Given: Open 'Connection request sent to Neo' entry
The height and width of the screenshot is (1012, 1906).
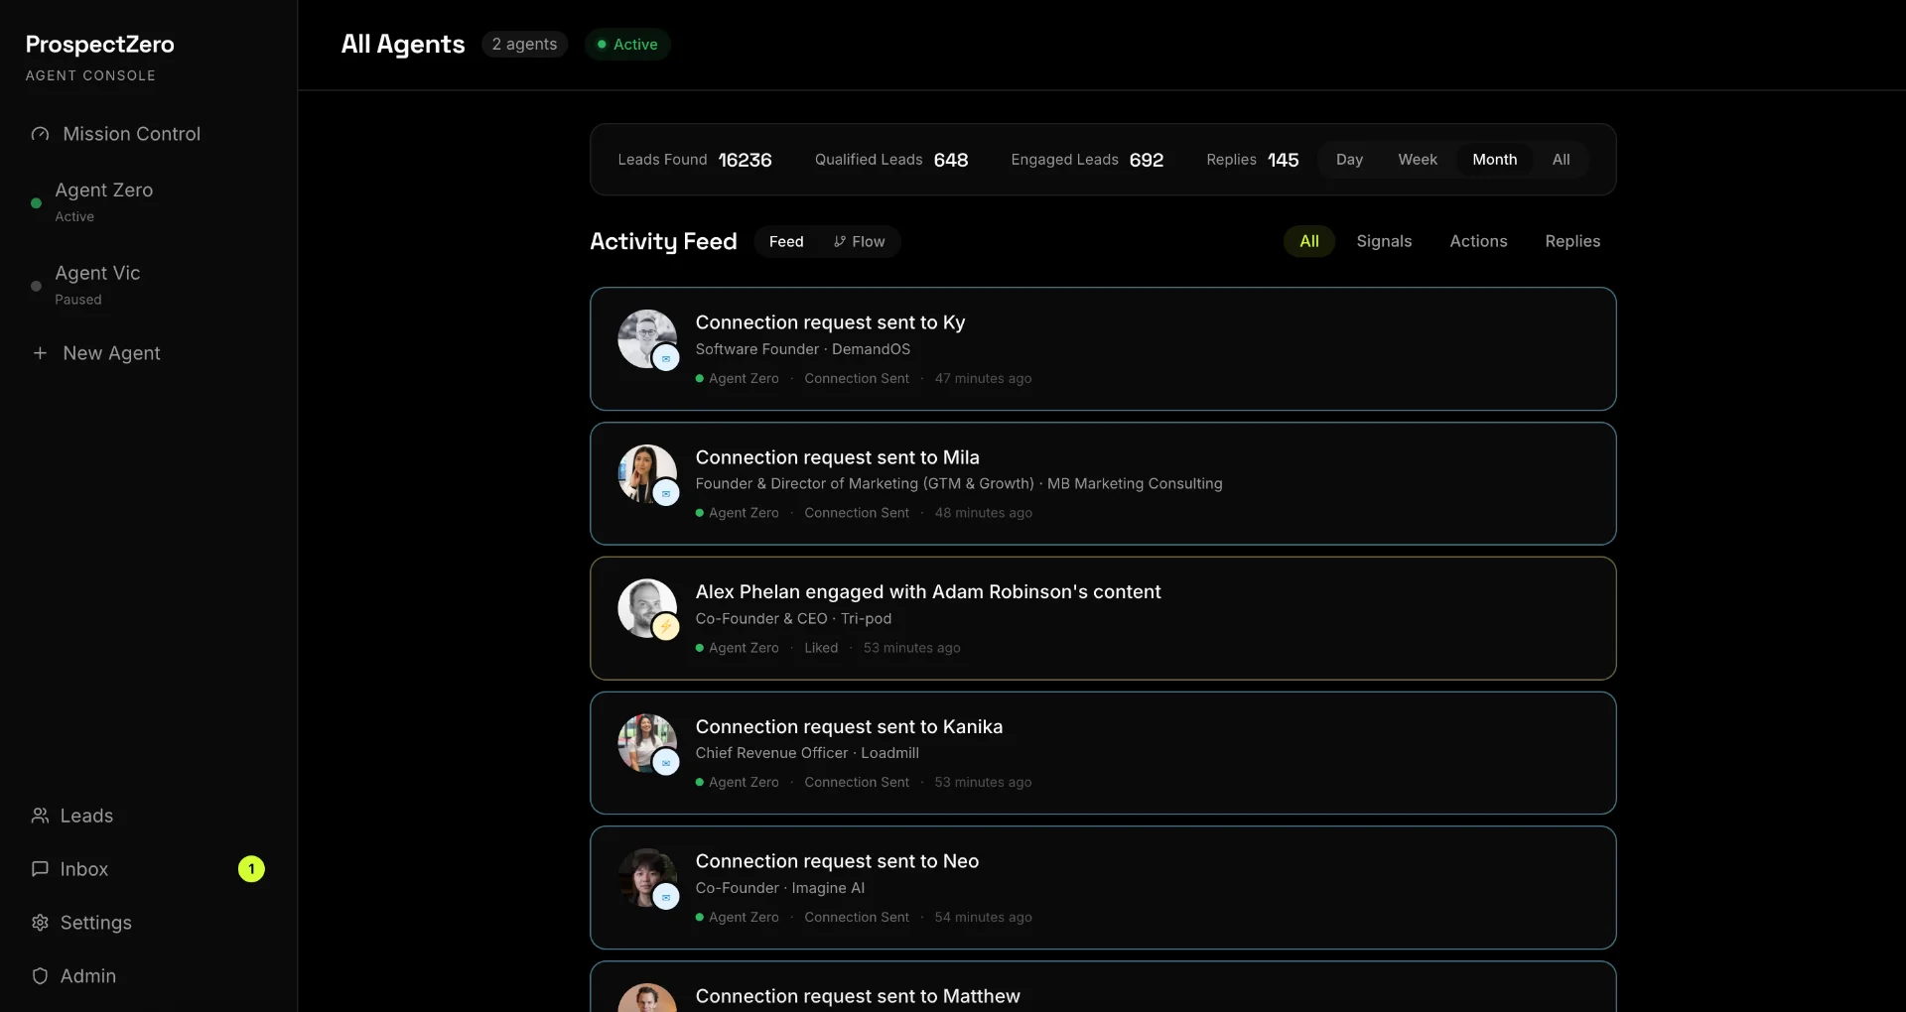Looking at the screenshot, I should [x=1103, y=888].
